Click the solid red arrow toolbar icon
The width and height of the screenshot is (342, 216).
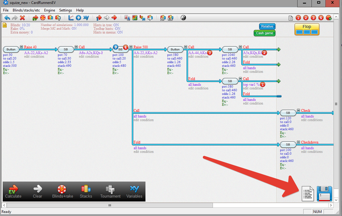click(x=114, y=18)
